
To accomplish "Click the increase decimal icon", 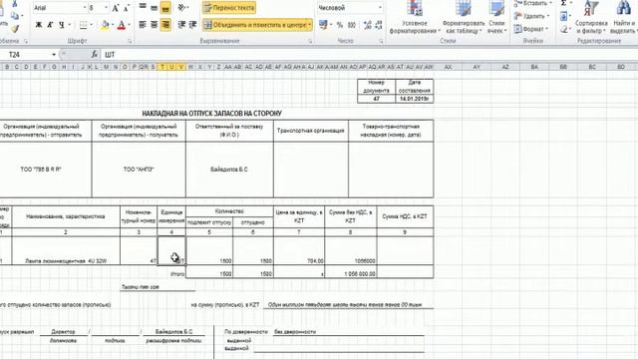I will (x=368, y=25).
